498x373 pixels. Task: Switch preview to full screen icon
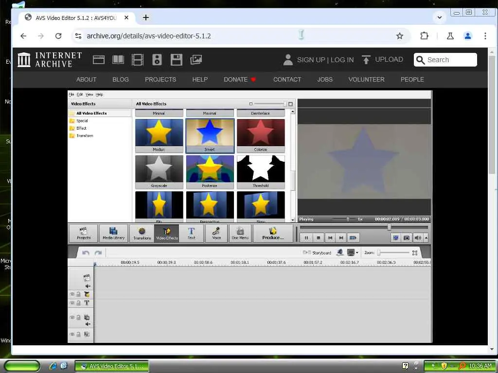[x=396, y=237]
